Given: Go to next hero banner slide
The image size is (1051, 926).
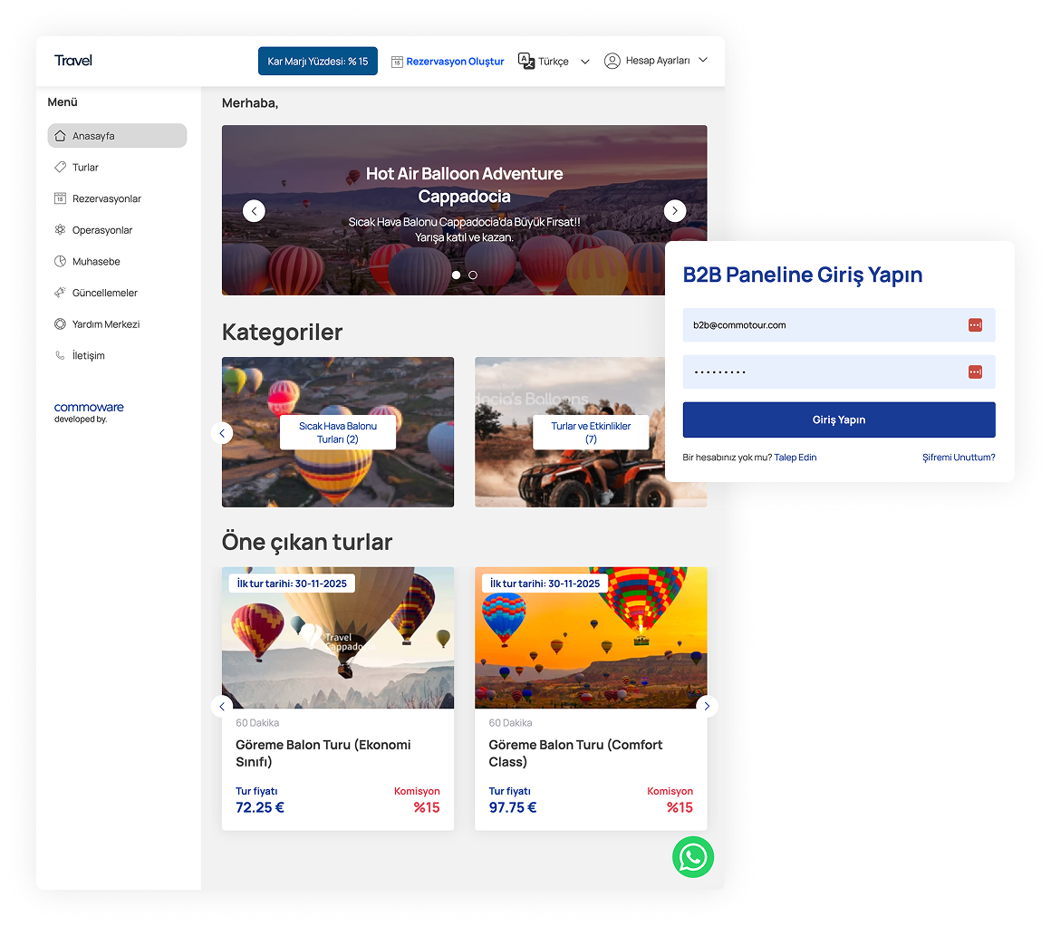Looking at the screenshot, I should click(x=675, y=211).
